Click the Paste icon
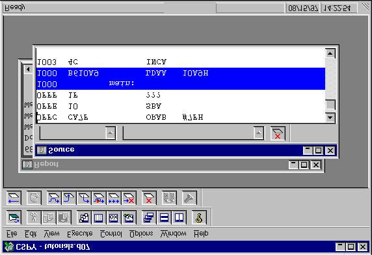The width and height of the screenshot is (372, 255). click(x=64, y=217)
